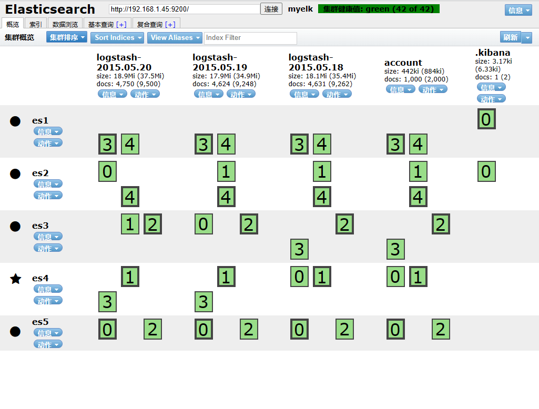Click the green cluster health status bar

click(379, 9)
